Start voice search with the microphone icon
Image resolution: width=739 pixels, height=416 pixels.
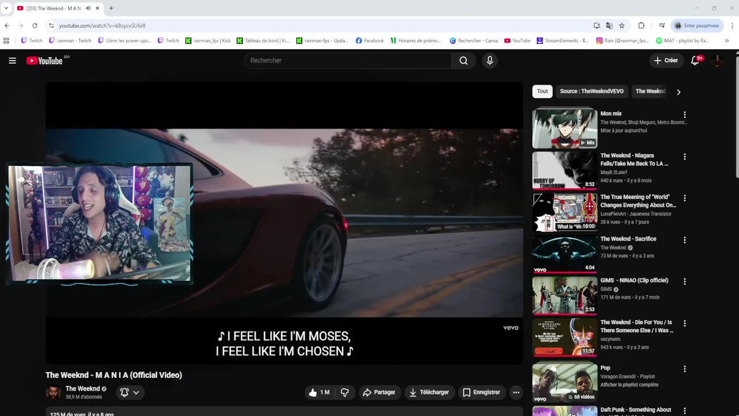point(490,61)
